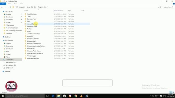Select the Windows Portable Devices folder
This screenshot has width=175, height=98.
(35, 53)
